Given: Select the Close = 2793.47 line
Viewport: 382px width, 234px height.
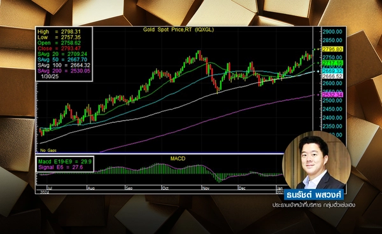Looking at the screenshot, I should coord(59,48).
